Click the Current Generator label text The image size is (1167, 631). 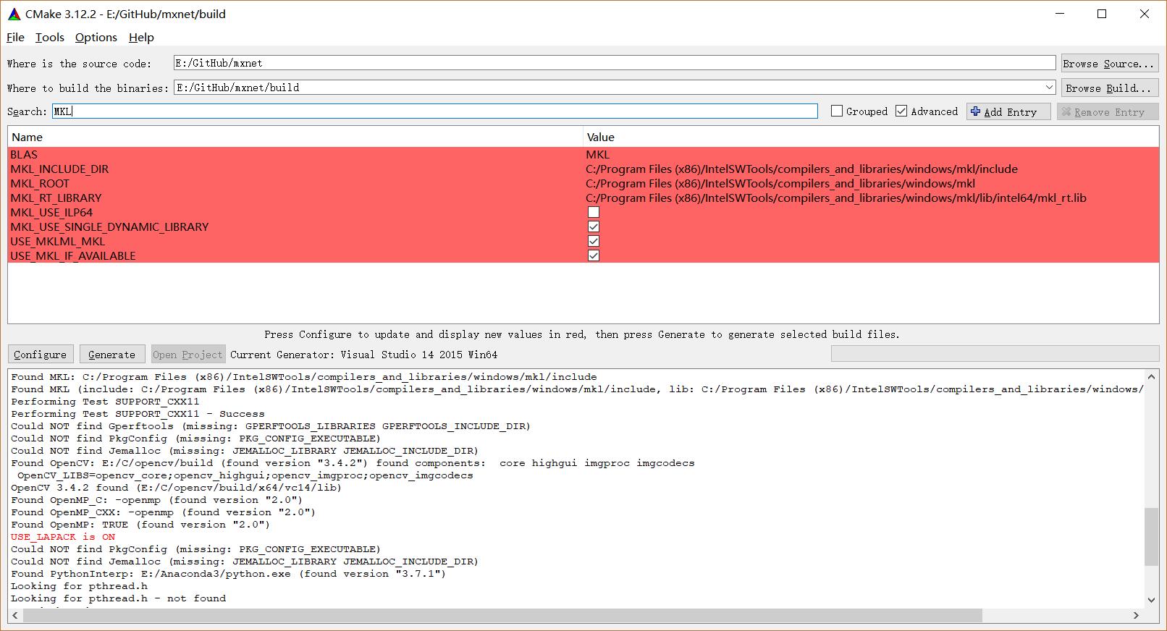coord(363,355)
